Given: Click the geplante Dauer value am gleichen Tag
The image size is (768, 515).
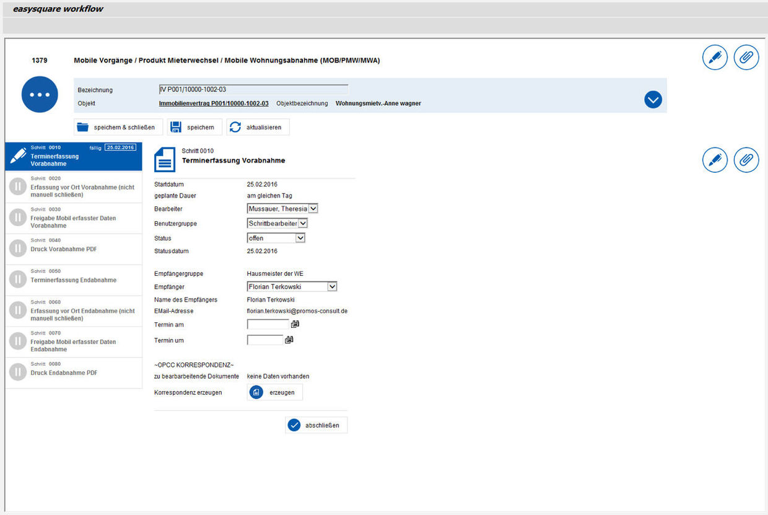Looking at the screenshot, I should (x=269, y=196).
